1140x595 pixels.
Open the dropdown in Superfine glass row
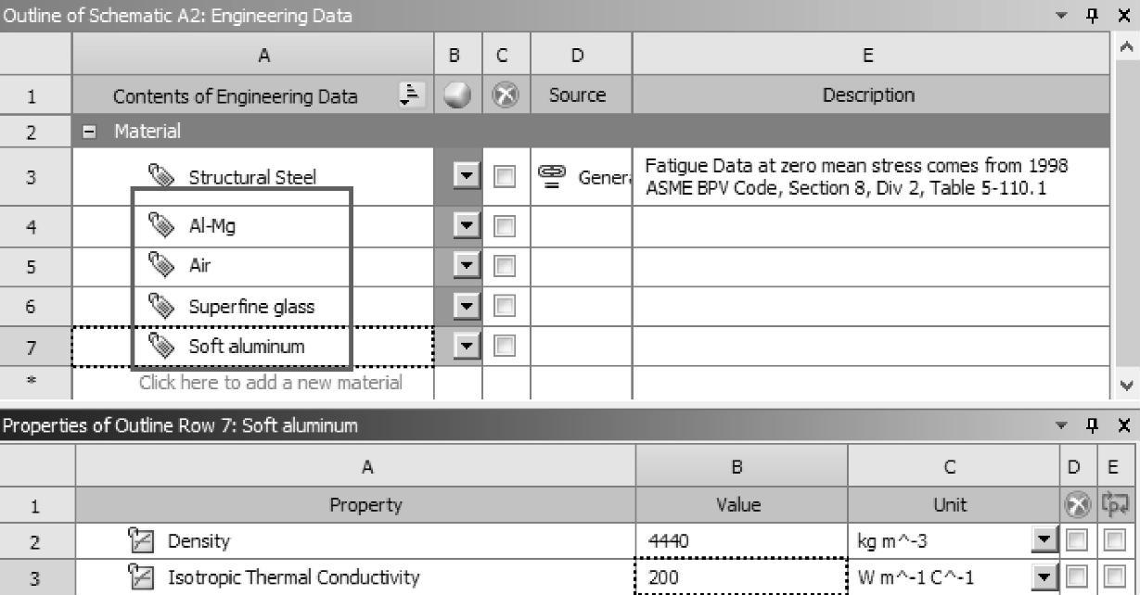pyautogui.click(x=465, y=306)
